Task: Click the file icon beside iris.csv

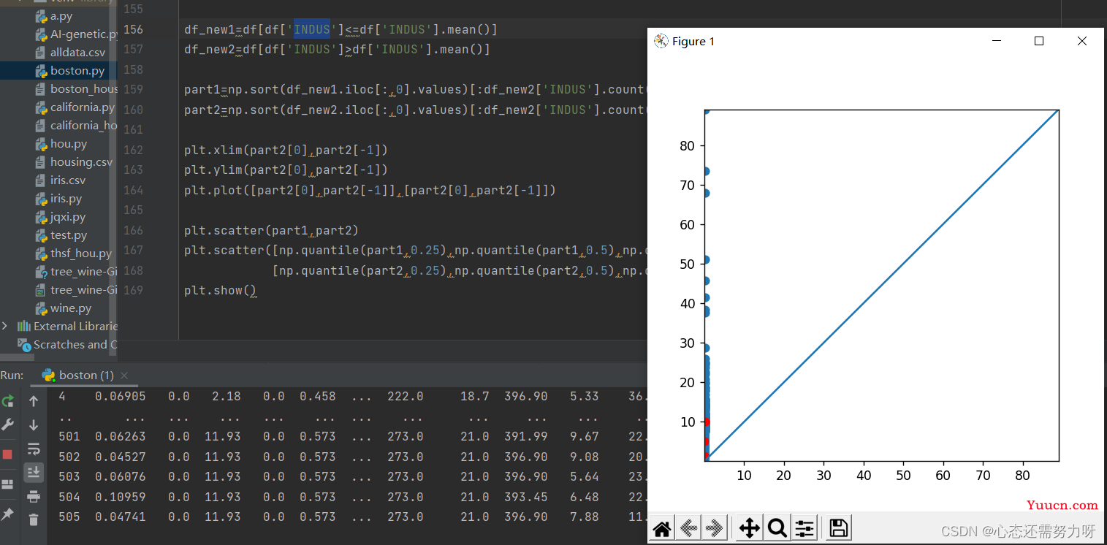Action: coord(42,180)
